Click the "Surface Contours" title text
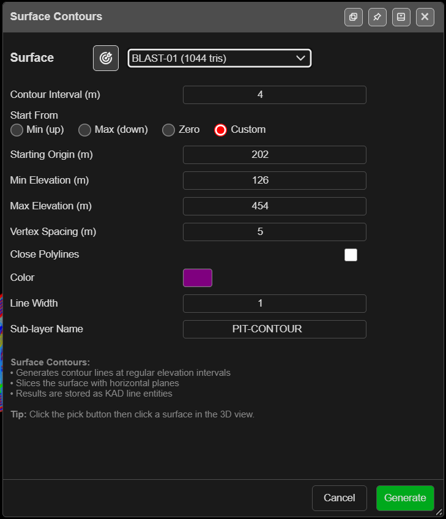This screenshot has width=446, height=519. (x=56, y=17)
